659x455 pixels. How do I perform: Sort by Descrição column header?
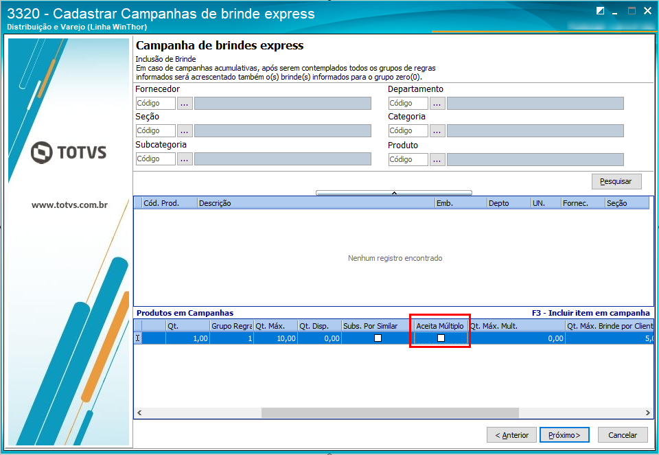click(316, 203)
